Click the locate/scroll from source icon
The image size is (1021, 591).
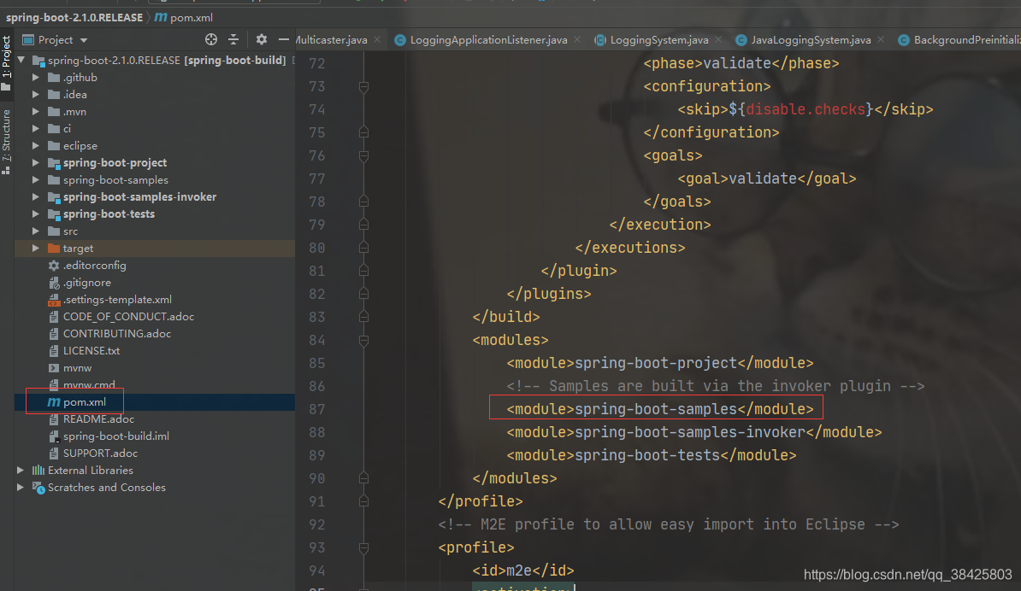(x=211, y=39)
